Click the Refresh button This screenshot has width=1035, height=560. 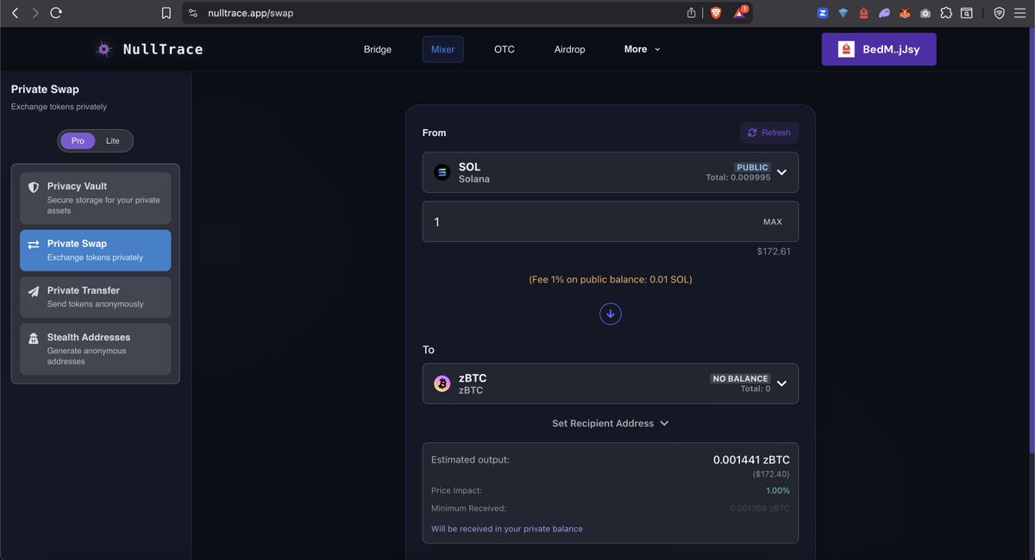click(769, 133)
